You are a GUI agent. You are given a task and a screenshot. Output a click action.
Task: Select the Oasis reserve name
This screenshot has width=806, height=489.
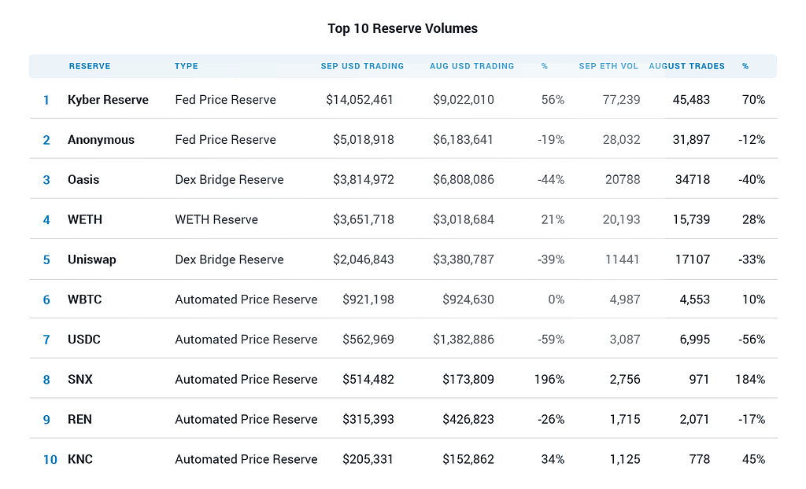83,180
